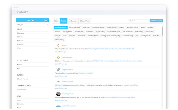
Task: Select the Inbox tab
Action: tap(56, 21)
